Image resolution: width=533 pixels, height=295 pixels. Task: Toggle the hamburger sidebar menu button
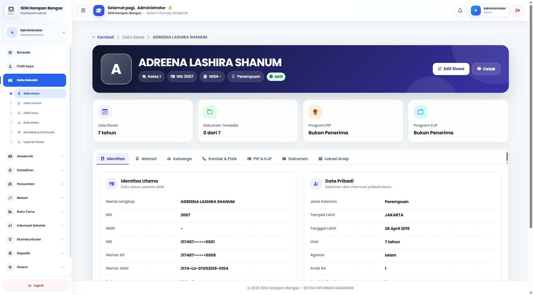pos(83,11)
